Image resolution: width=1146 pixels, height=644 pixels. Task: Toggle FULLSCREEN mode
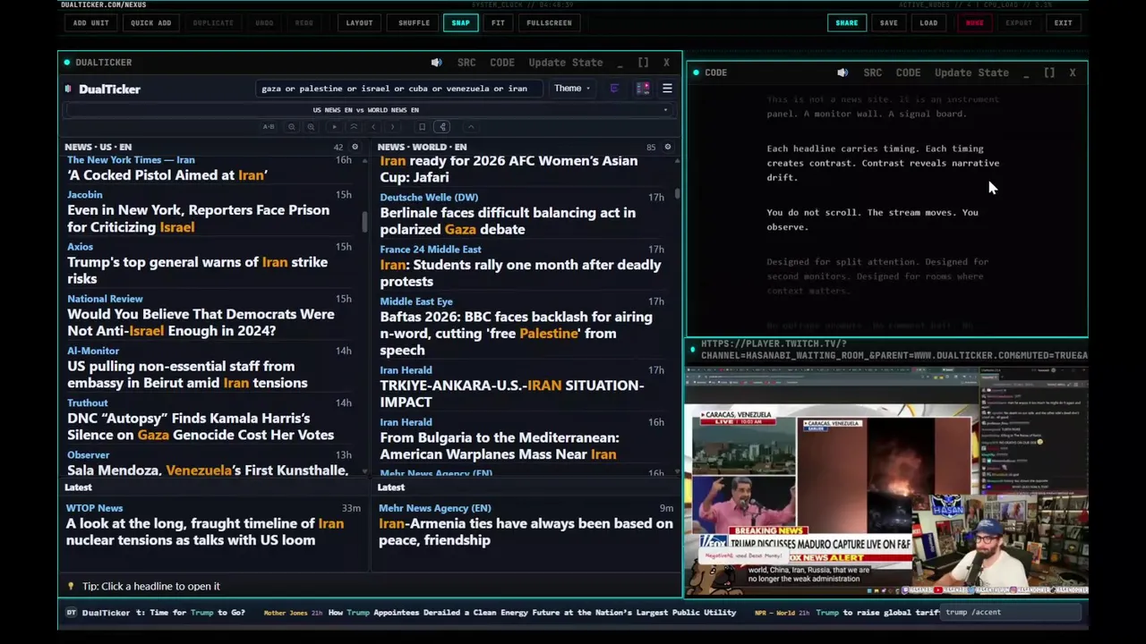click(549, 22)
